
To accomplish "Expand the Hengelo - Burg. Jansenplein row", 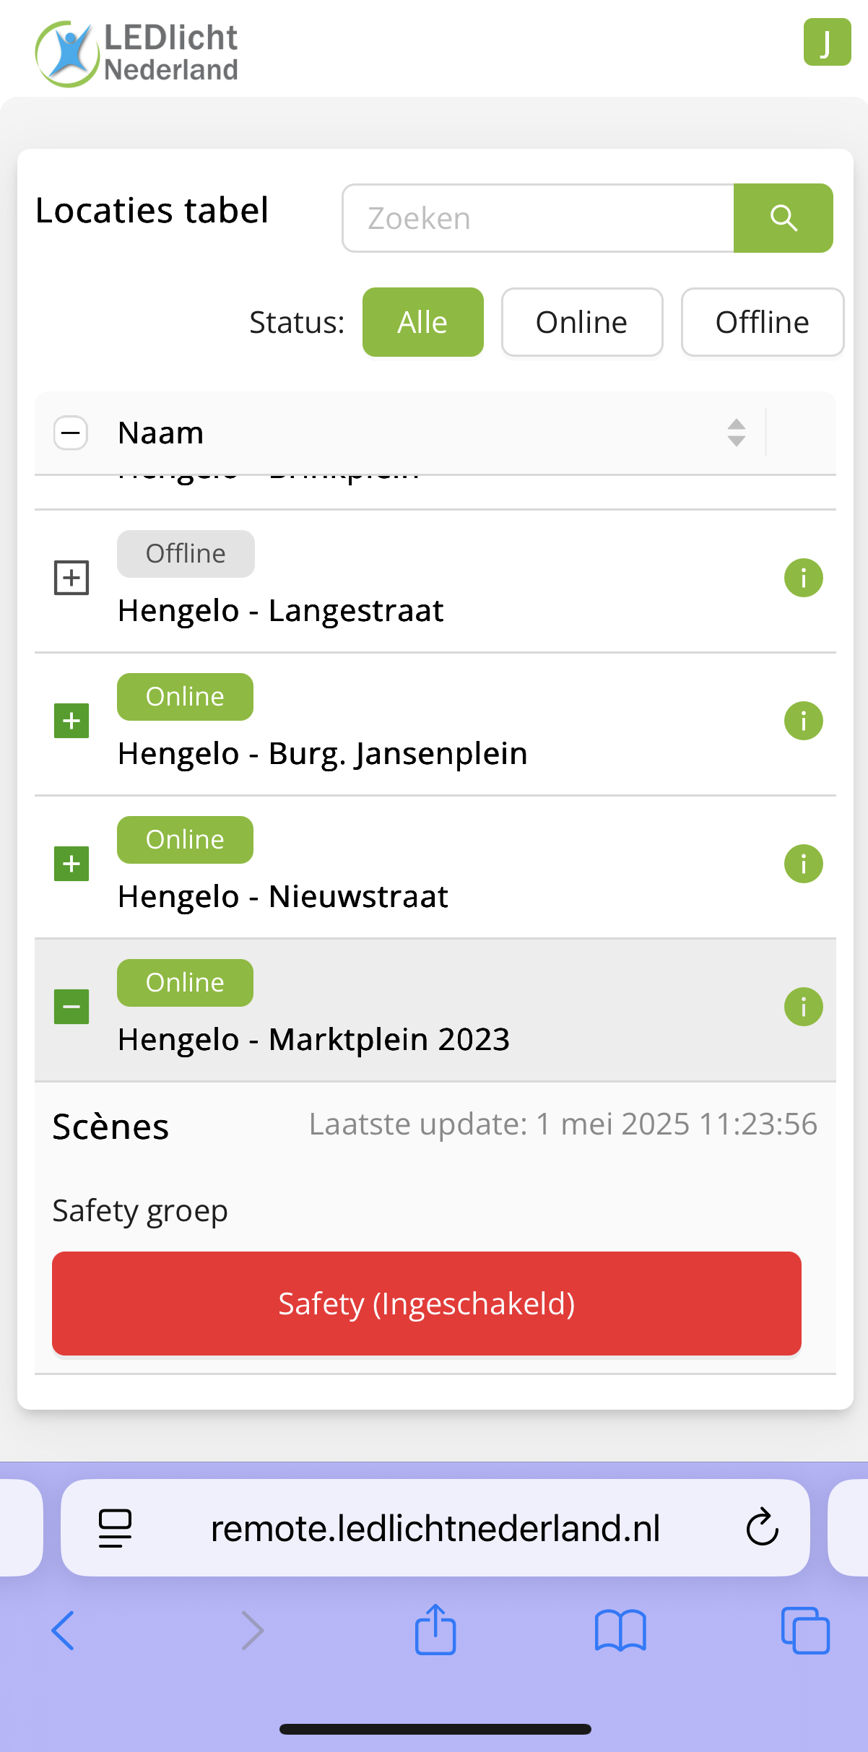I will point(71,721).
